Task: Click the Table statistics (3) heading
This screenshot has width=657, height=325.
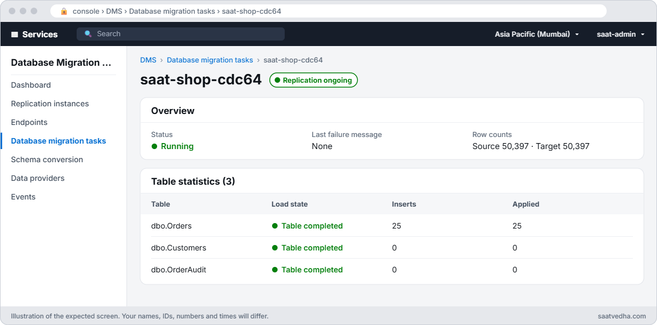Action: click(193, 181)
